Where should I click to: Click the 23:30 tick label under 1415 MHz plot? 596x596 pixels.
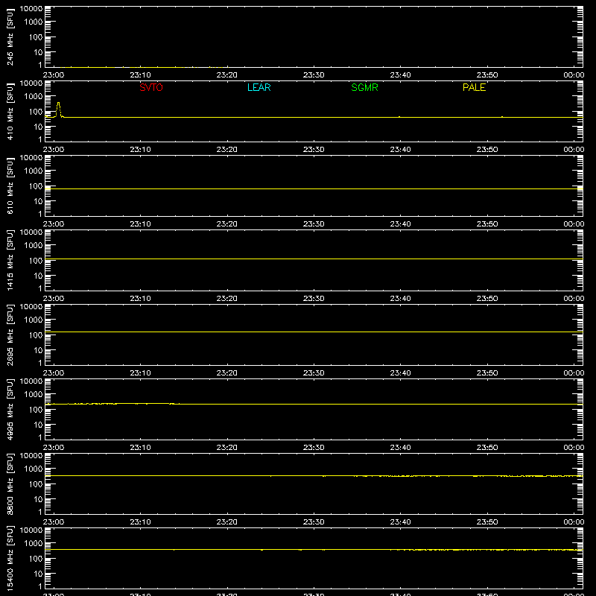(314, 299)
